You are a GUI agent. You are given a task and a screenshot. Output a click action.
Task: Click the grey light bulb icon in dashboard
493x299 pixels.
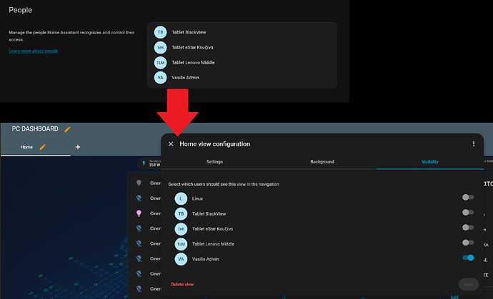(139, 183)
